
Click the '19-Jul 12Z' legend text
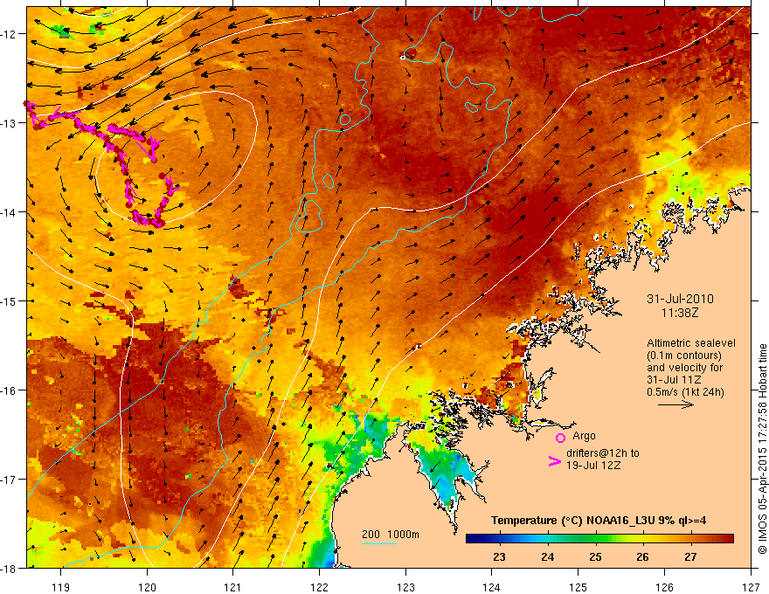point(593,465)
